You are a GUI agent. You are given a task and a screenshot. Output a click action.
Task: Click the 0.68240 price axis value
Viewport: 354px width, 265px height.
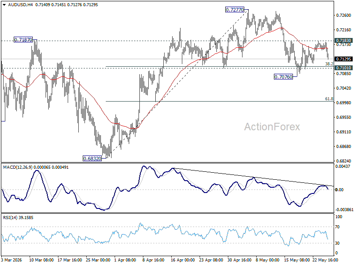[x=344, y=161]
